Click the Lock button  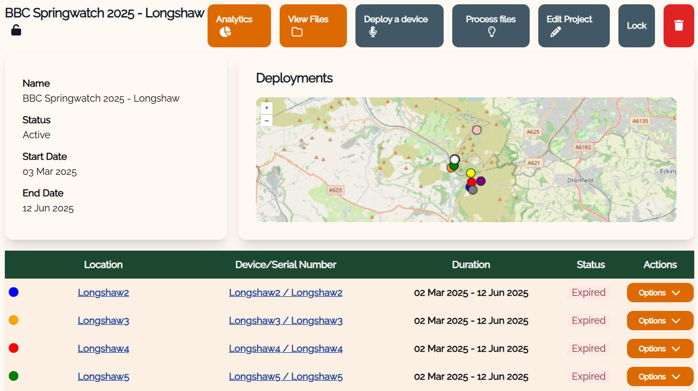click(637, 26)
